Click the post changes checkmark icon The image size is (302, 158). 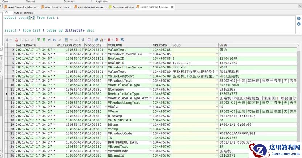point(32,40)
